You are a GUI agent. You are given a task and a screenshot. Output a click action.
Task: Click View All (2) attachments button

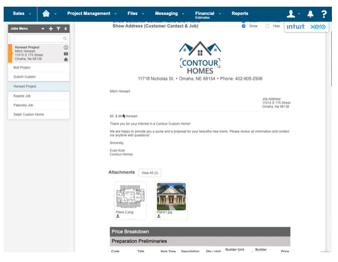(x=150, y=173)
